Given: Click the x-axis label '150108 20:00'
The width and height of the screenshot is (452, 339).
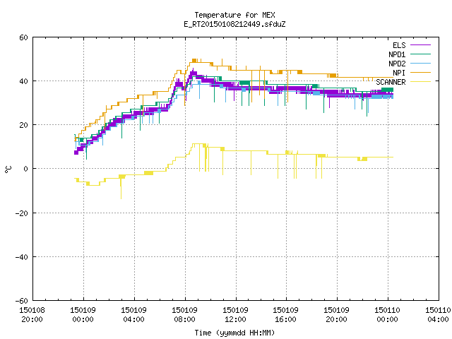Looking at the screenshot, I should (32, 315).
